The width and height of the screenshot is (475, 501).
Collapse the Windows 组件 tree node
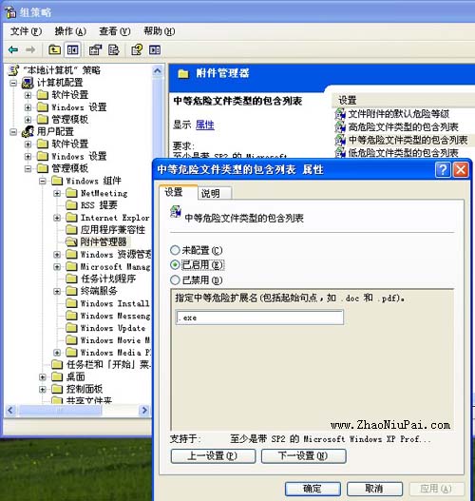pyautogui.click(x=43, y=181)
